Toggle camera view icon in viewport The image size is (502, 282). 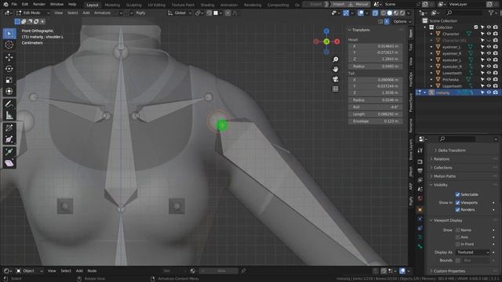[335, 79]
